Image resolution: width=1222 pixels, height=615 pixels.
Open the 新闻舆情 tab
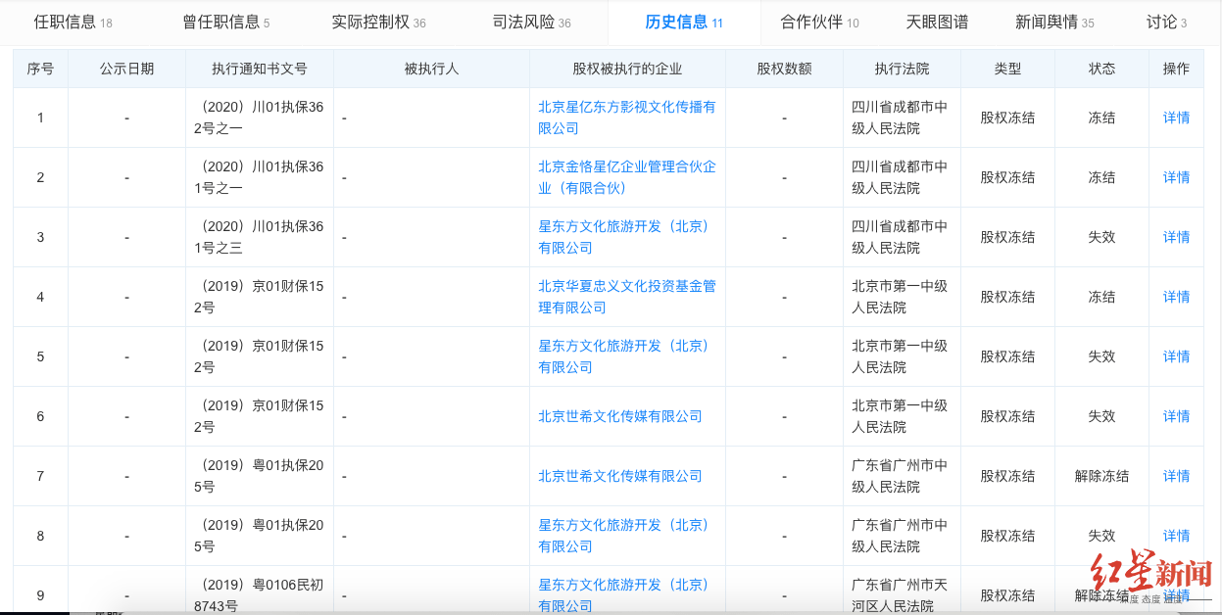(1054, 23)
